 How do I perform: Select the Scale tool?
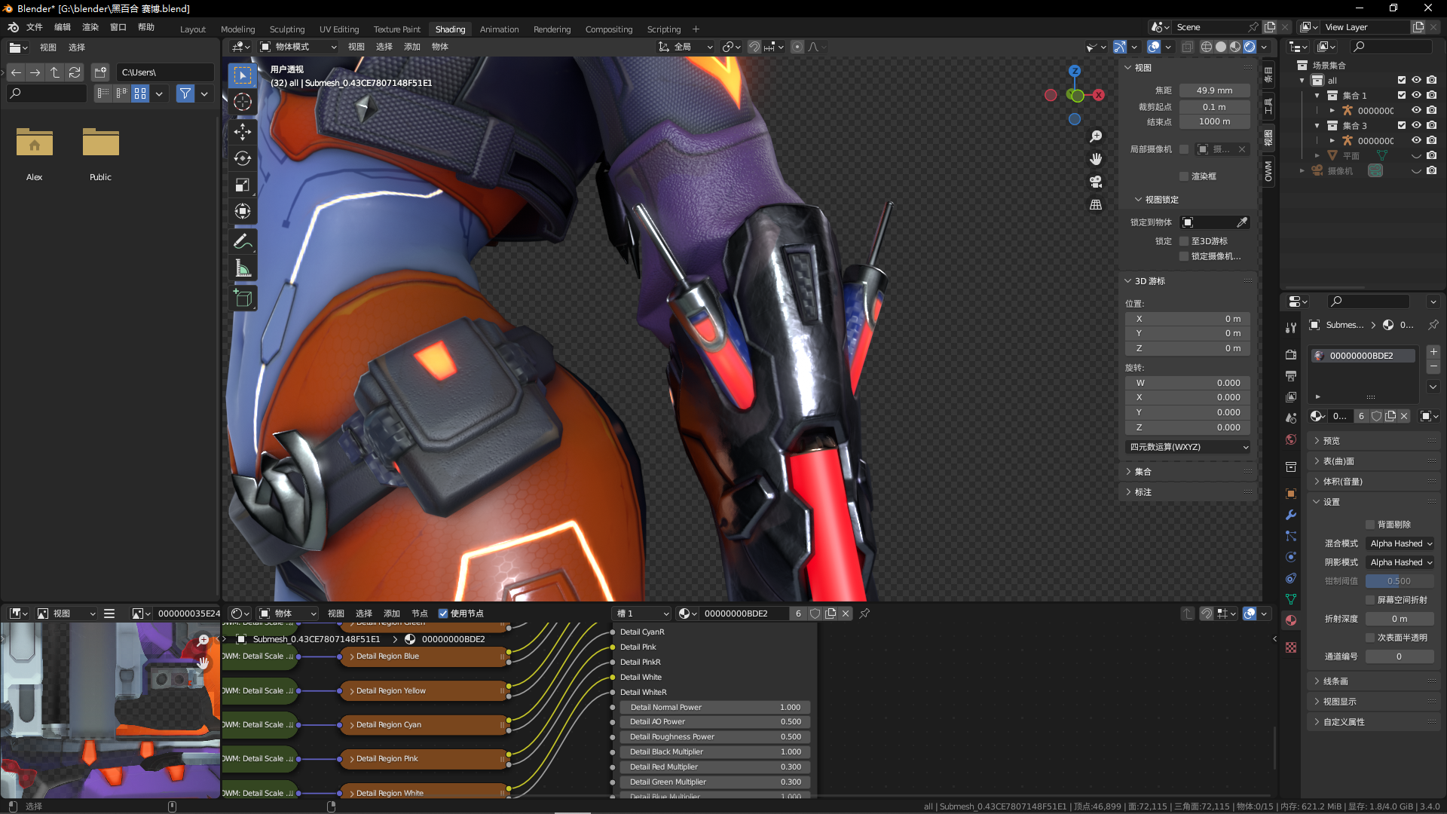tap(242, 185)
